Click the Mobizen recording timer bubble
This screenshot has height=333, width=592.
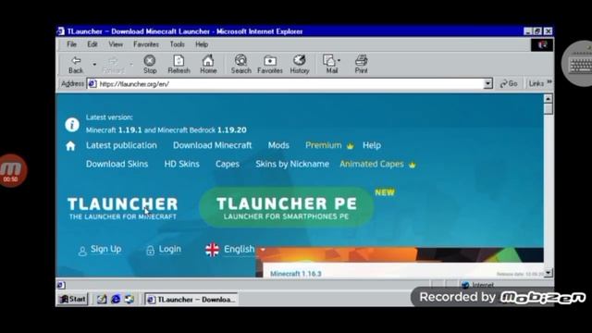(11, 170)
